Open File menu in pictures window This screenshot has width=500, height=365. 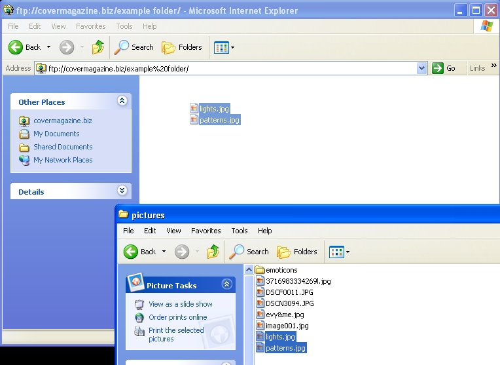(128, 231)
